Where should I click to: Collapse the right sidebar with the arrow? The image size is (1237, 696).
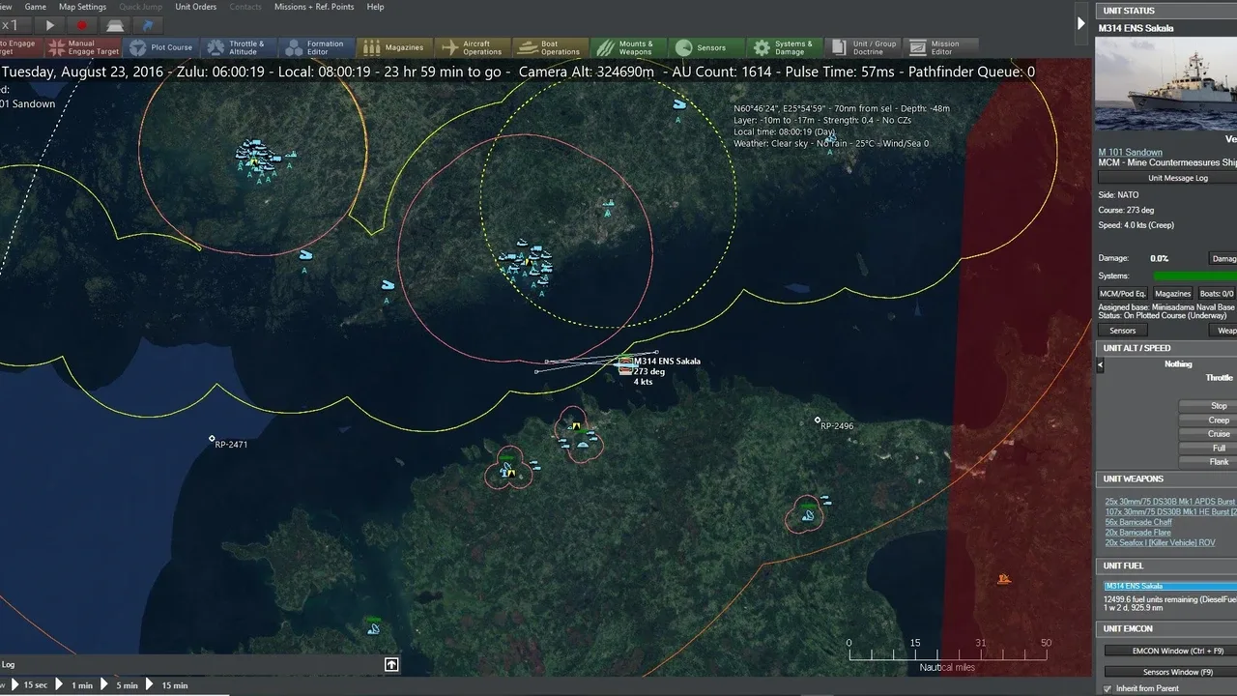click(1081, 23)
